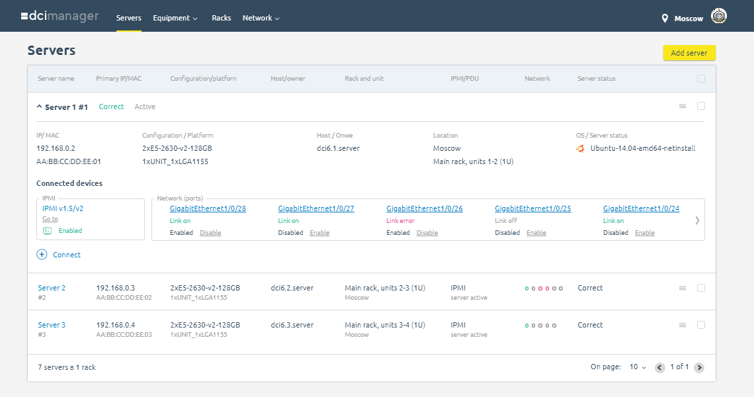This screenshot has height=397, width=754.
Task: Tick the select-all checkbox in table header
Action: coord(701,79)
